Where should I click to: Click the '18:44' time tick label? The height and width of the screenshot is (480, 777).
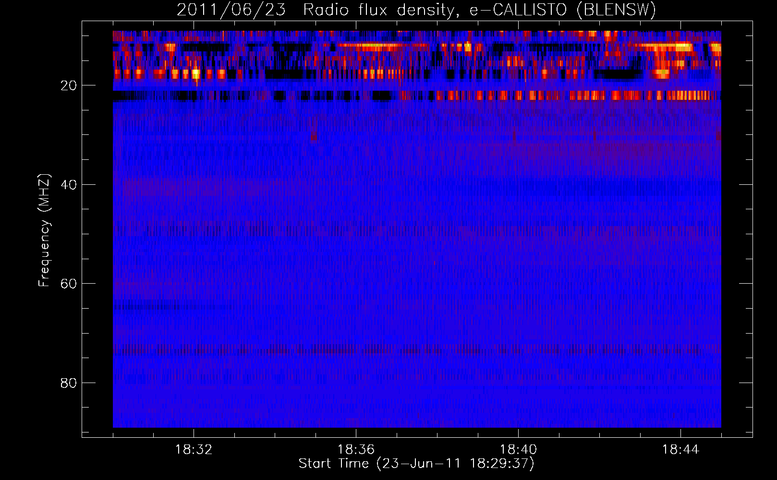(x=680, y=450)
